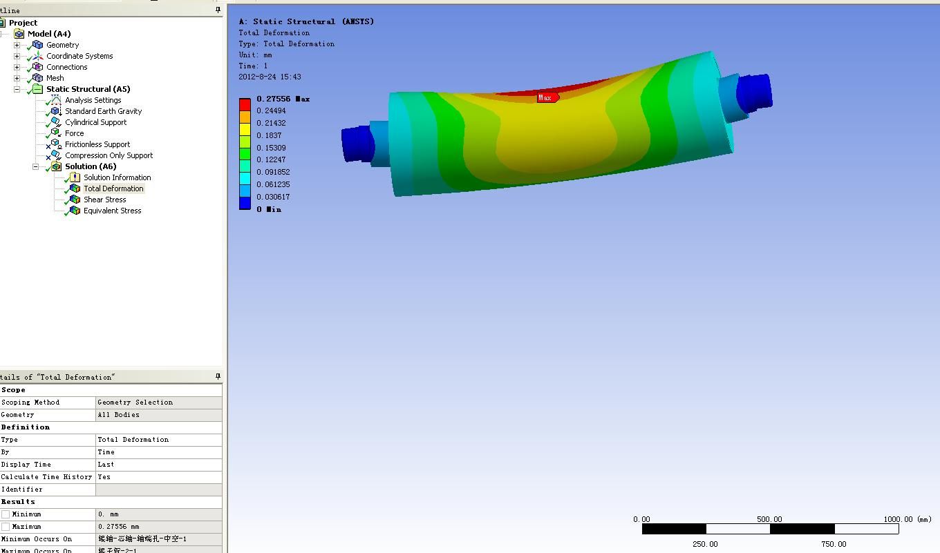Viewport: 940px width, 553px height.
Task: Collapse the Solution (A6) branch
Action: point(35,166)
